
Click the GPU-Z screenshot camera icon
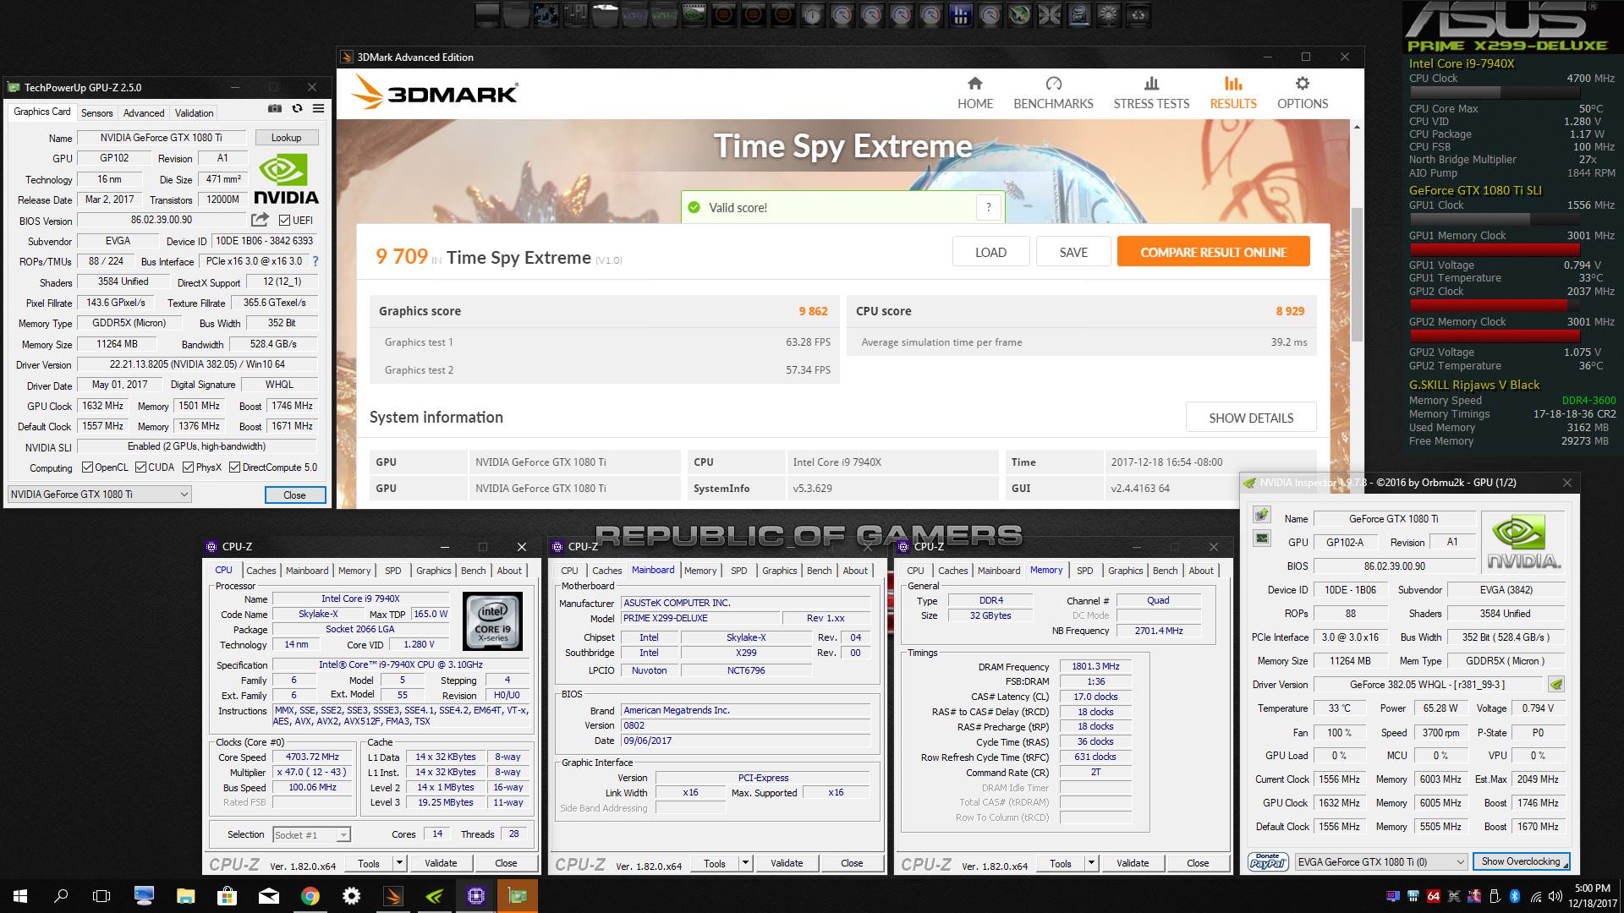pyautogui.click(x=275, y=109)
